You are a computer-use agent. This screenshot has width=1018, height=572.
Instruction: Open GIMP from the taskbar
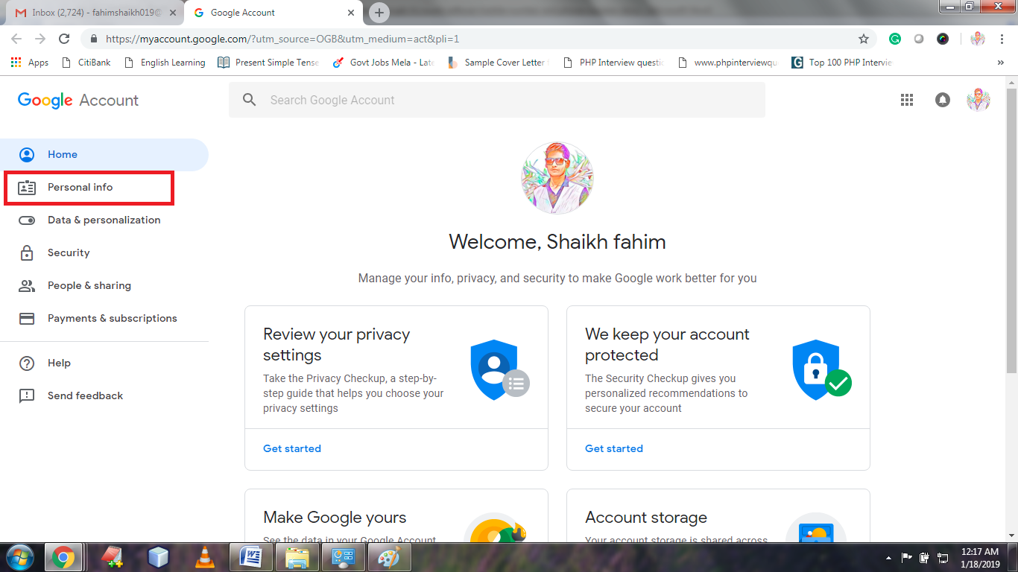[x=390, y=556]
